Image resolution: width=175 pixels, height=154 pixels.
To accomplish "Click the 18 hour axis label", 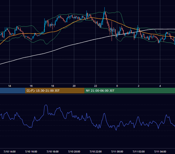I will (x=52, y=86).
